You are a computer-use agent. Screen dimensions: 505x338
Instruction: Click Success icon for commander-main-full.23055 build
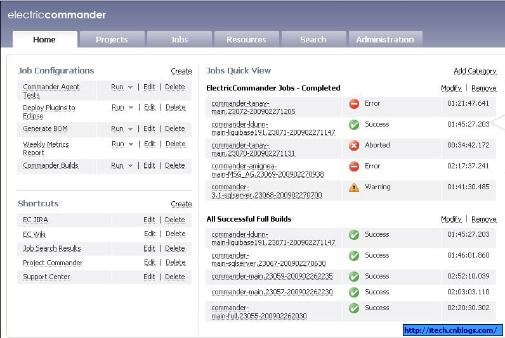pyautogui.click(x=354, y=308)
